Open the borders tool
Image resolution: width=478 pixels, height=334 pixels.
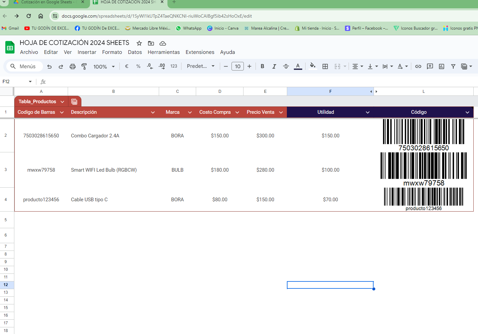pyautogui.click(x=325, y=66)
